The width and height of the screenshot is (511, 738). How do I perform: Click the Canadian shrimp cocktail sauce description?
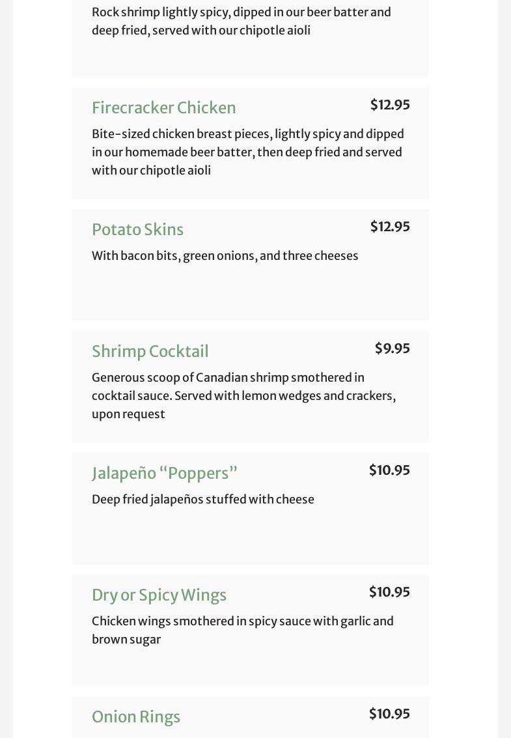click(x=243, y=396)
